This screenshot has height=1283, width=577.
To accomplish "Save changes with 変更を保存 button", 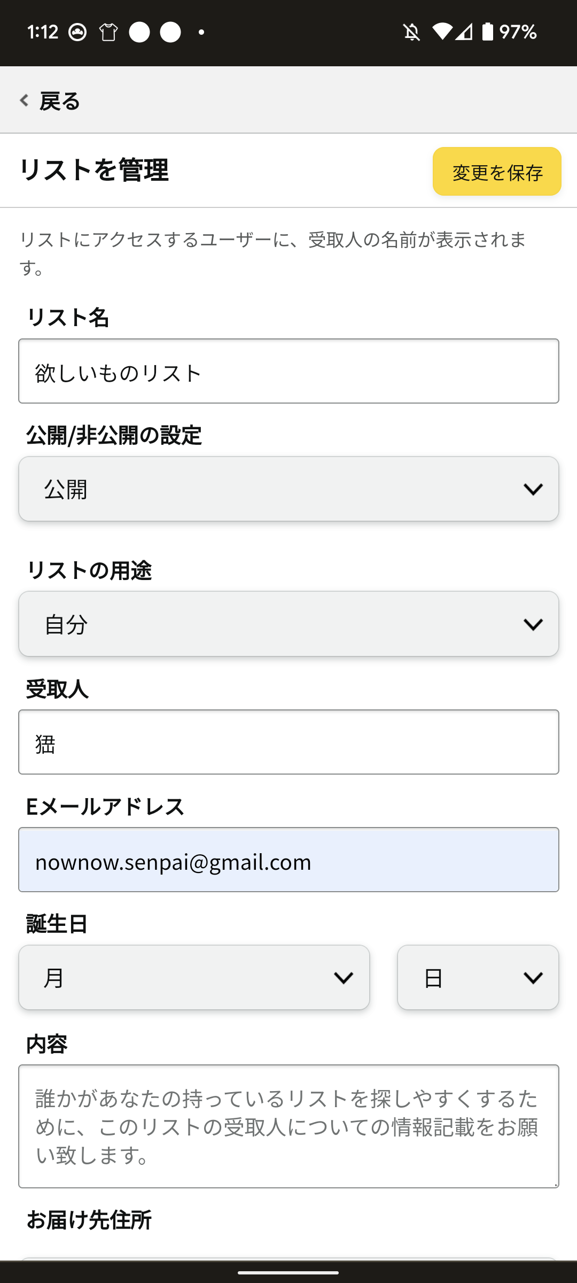I will (x=497, y=172).
